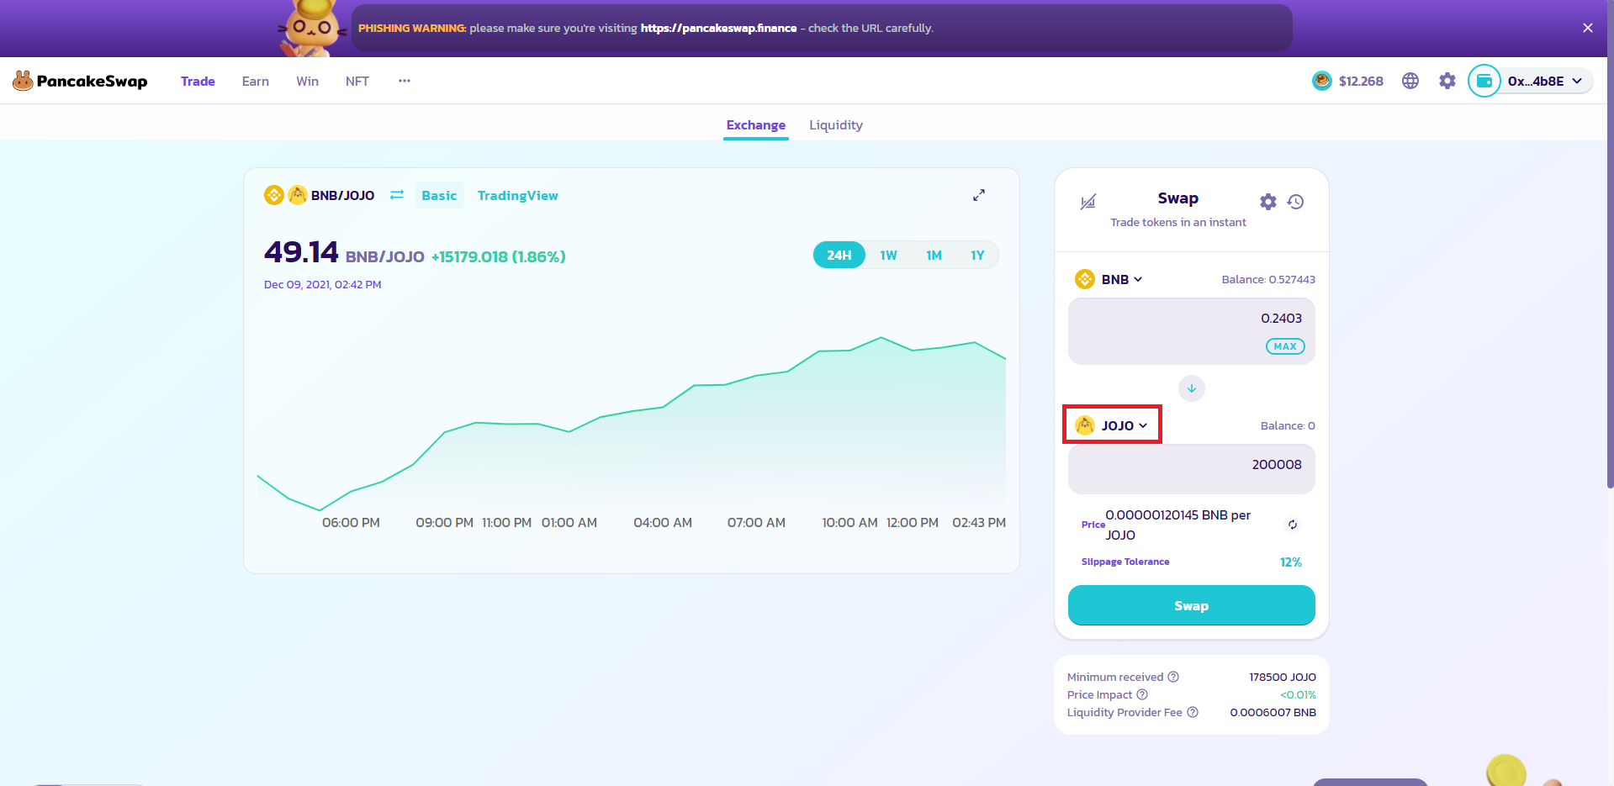Click the BNB icon in swap panel
Viewport: 1614px width, 786px height.
coord(1085,279)
